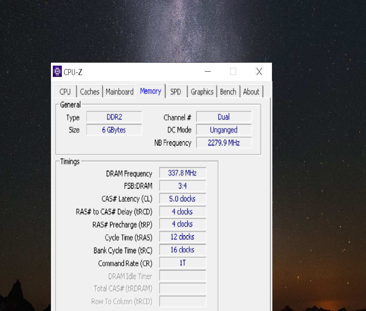Select the 2279.9 MHz NB Frequency value
Screen dimensions: 366x311
coord(224,143)
